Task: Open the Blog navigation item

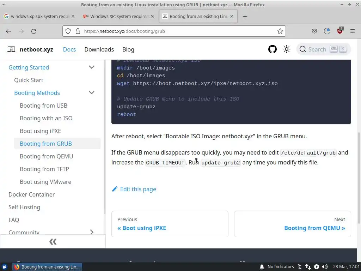Action: [128, 49]
